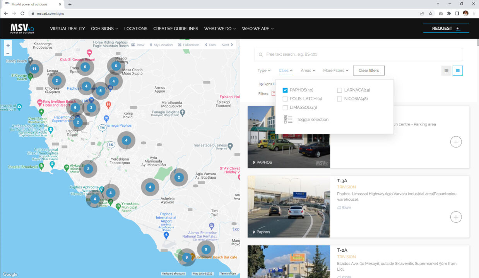479x278 pixels.
Task: Expand the WHO WE ARE menu
Action: pyautogui.click(x=258, y=29)
